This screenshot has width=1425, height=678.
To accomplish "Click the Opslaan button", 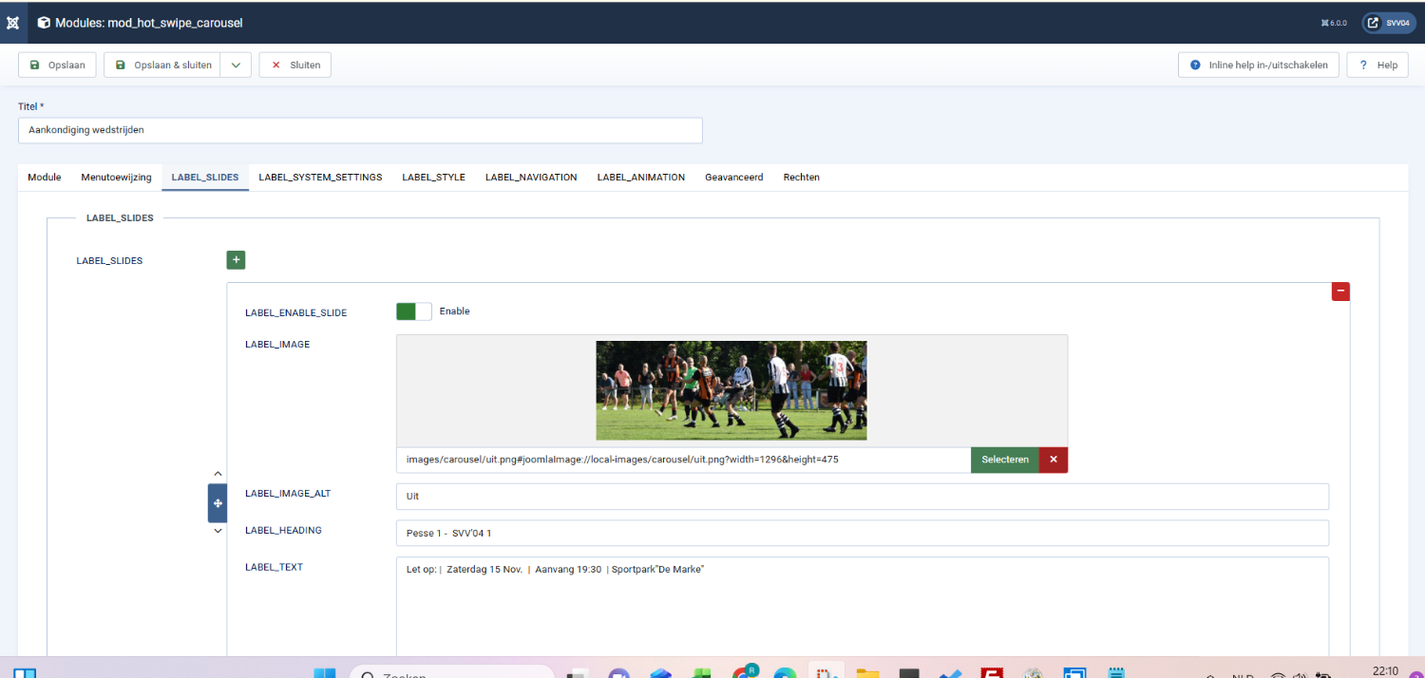I will coord(58,66).
